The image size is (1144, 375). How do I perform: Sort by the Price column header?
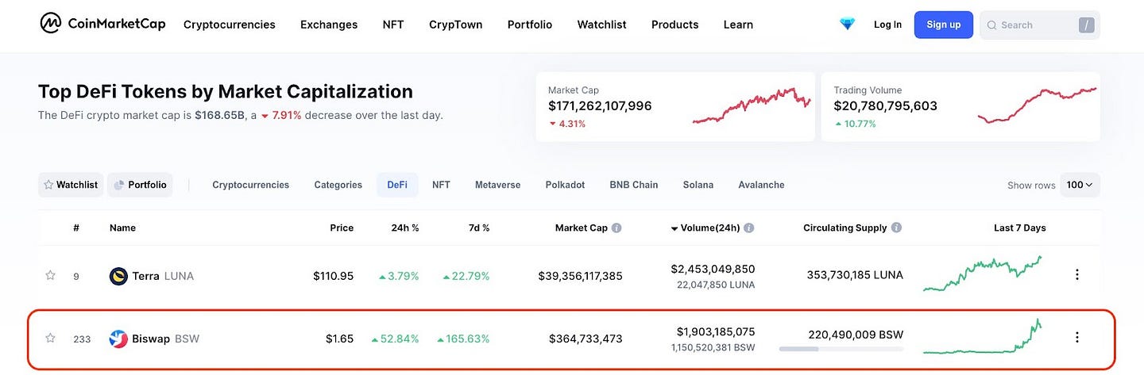[342, 228]
